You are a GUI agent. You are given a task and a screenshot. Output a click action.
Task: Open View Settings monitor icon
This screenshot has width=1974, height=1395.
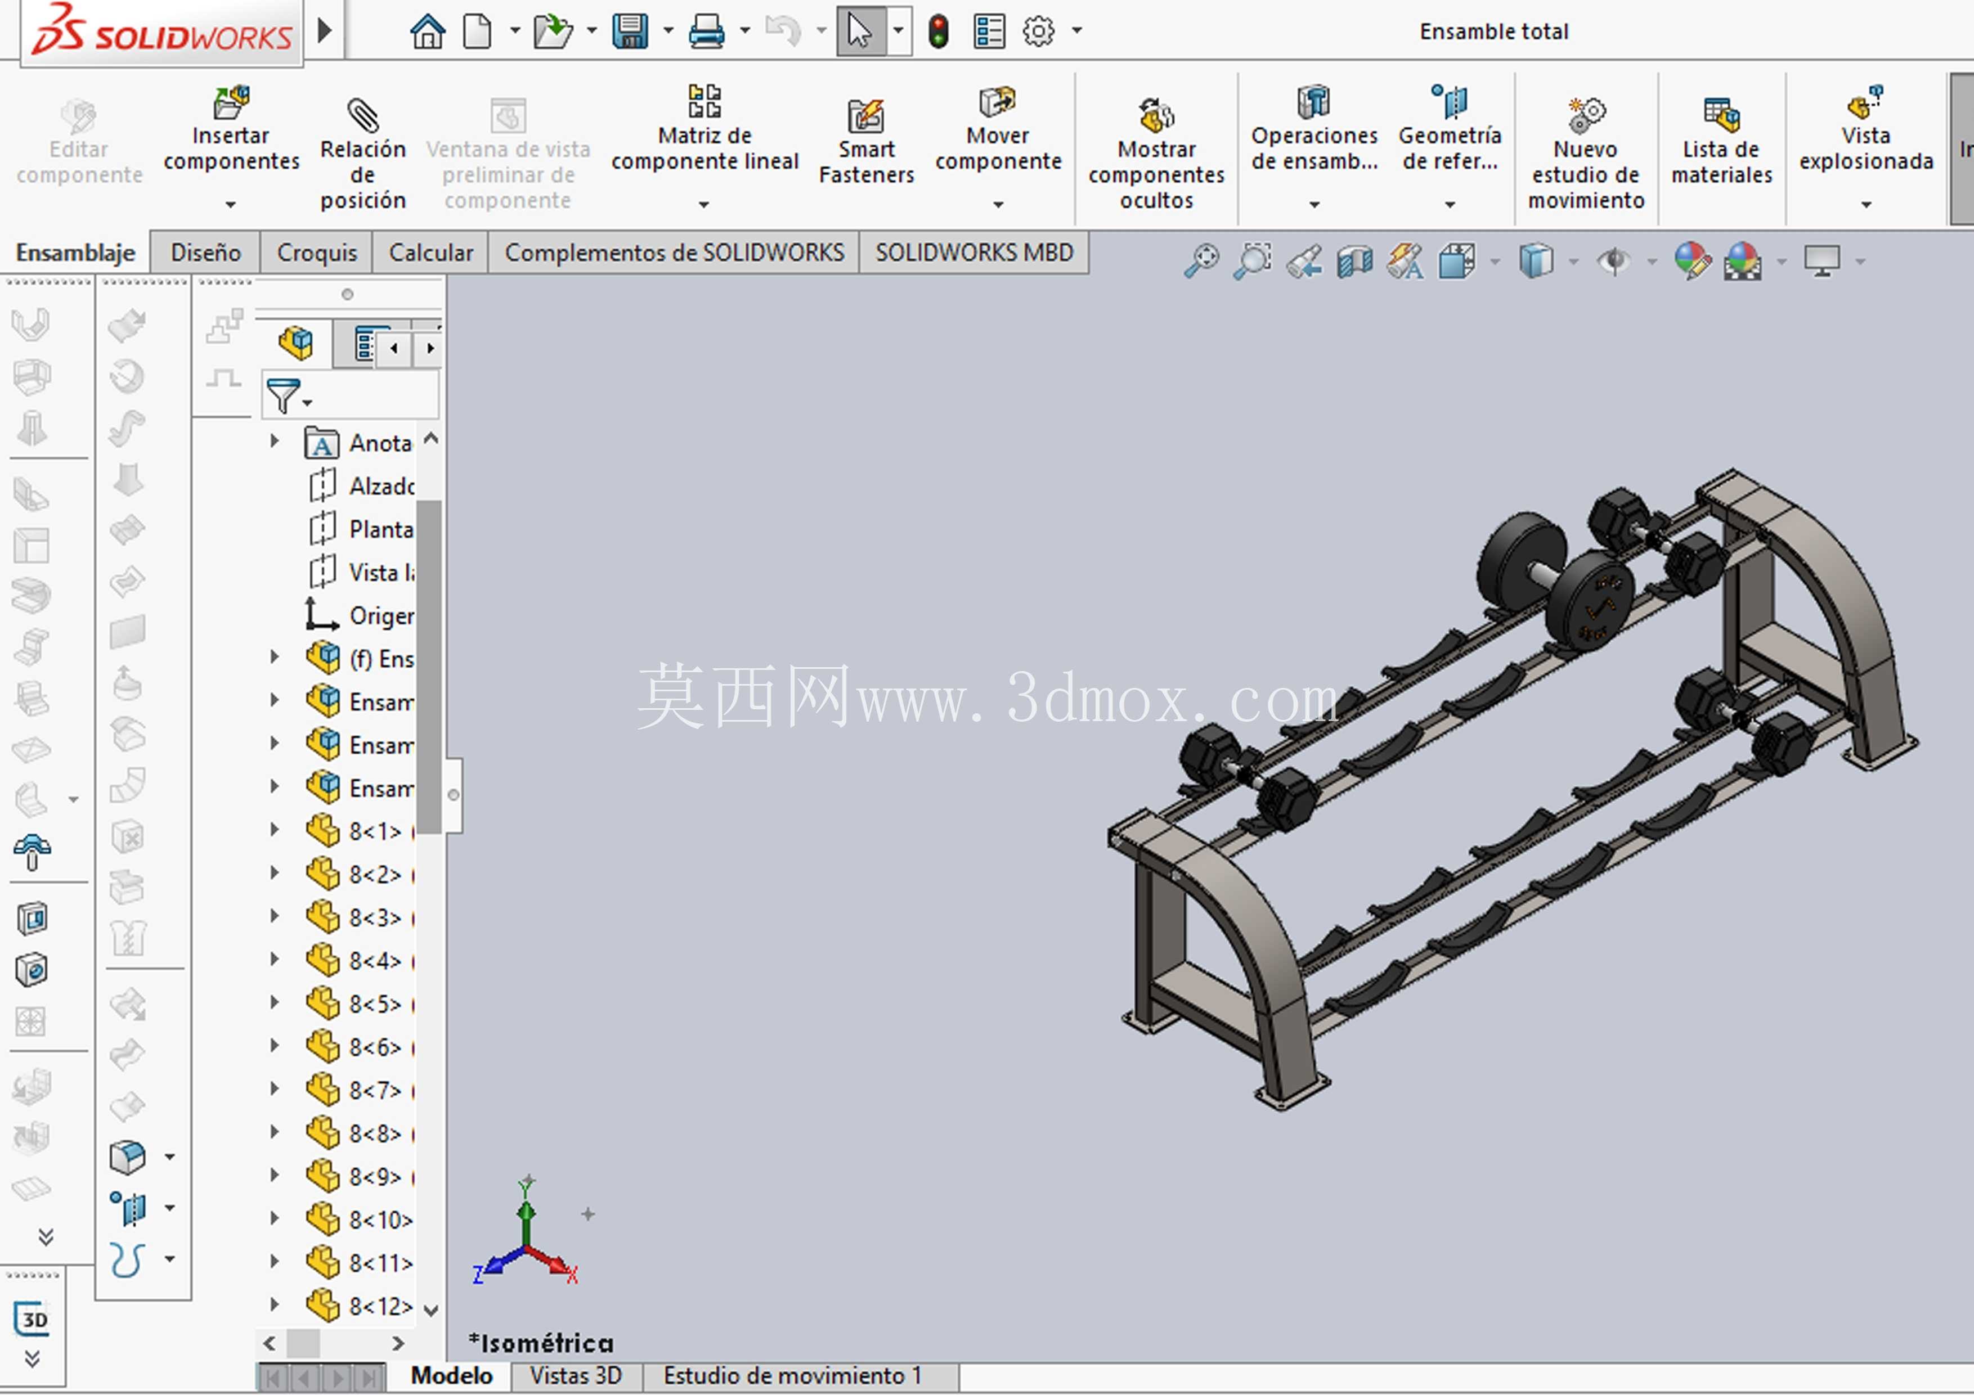(1822, 262)
